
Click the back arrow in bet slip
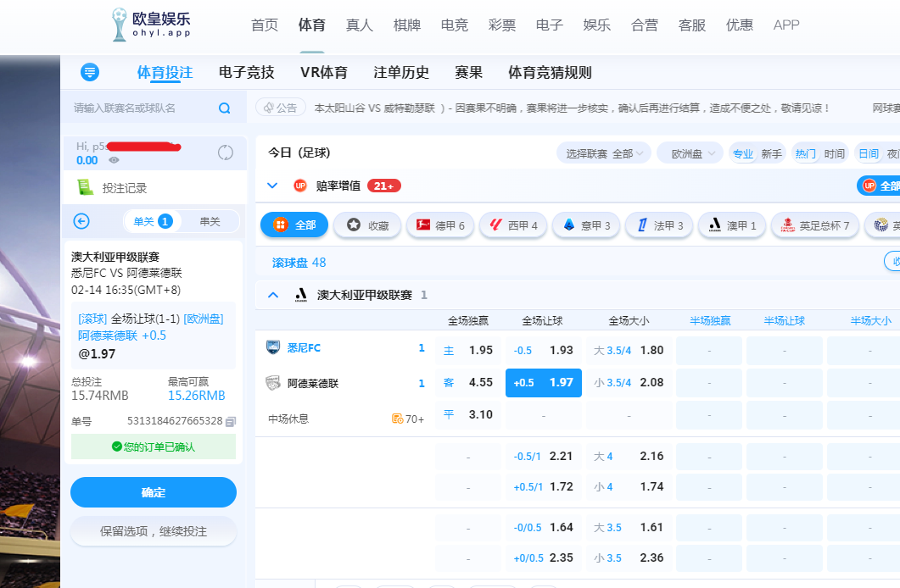click(x=81, y=221)
